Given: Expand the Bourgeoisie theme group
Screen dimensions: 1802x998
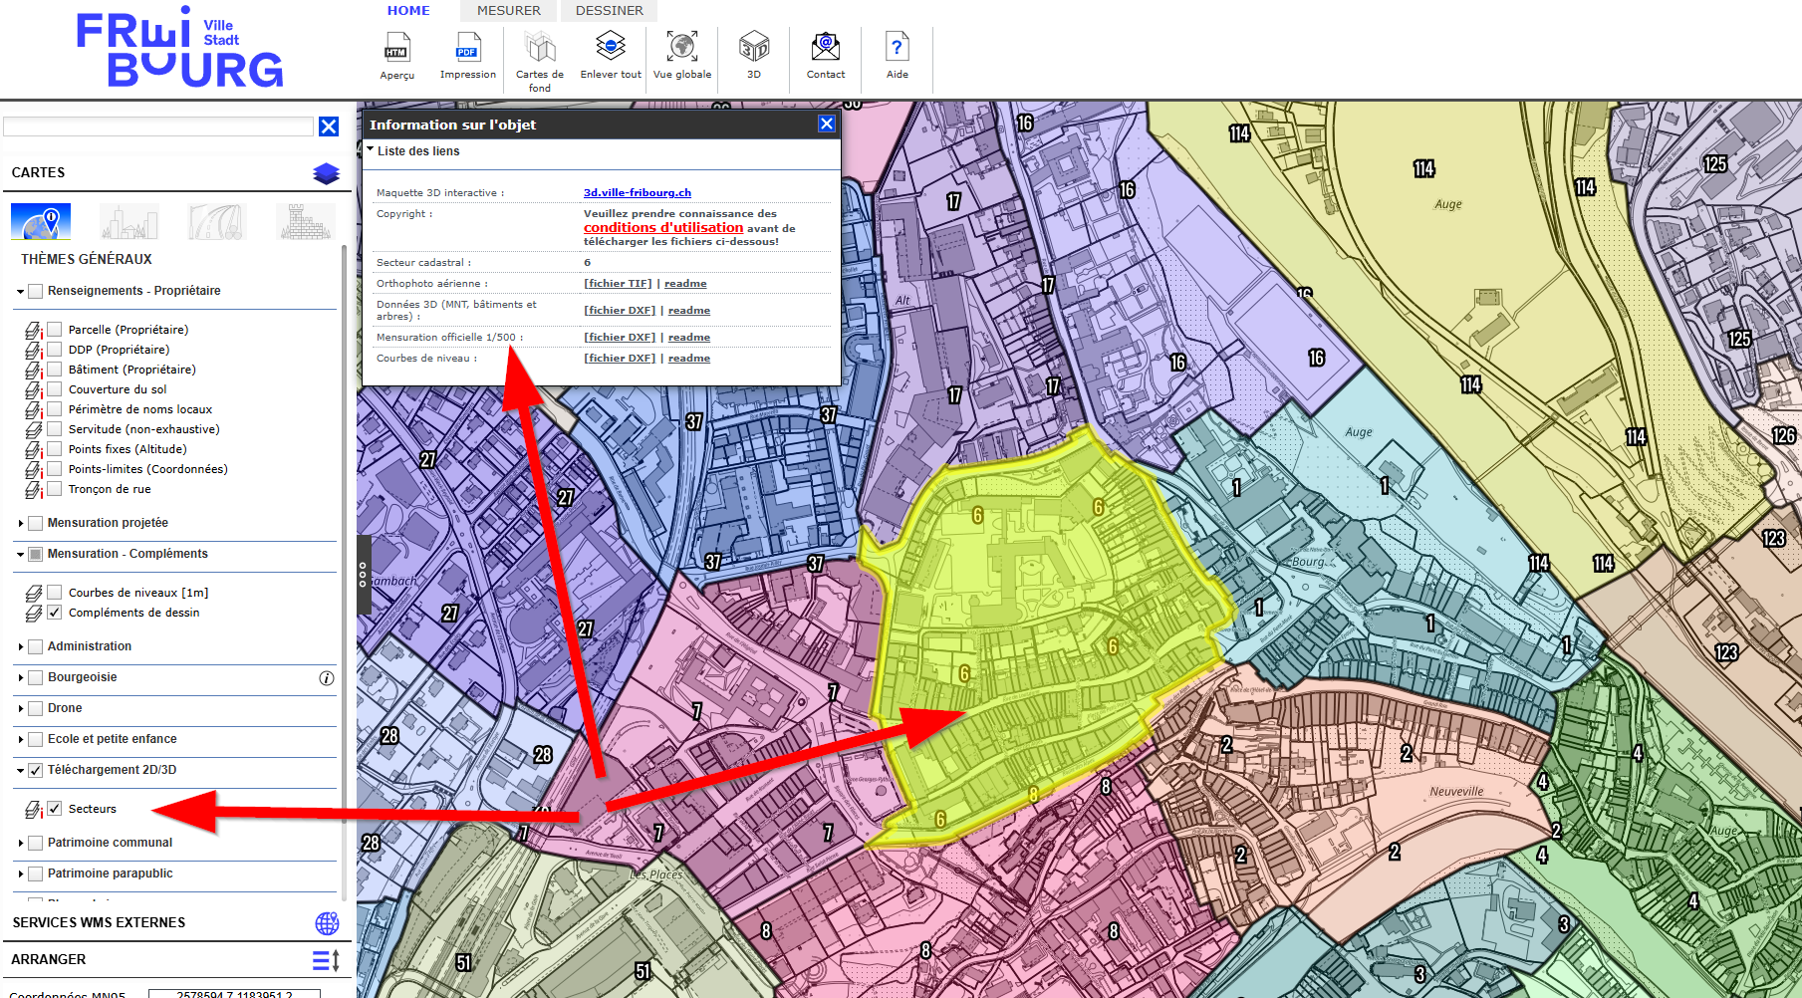Looking at the screenshot, I should (x=21, y=678).
